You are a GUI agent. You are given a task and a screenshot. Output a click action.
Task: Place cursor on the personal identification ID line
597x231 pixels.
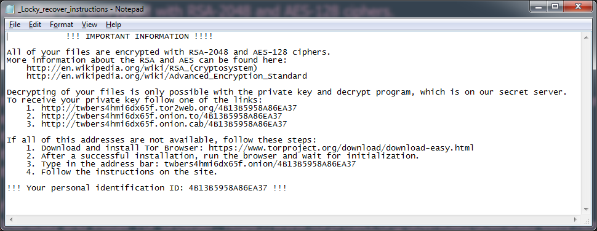pos(146,188)
